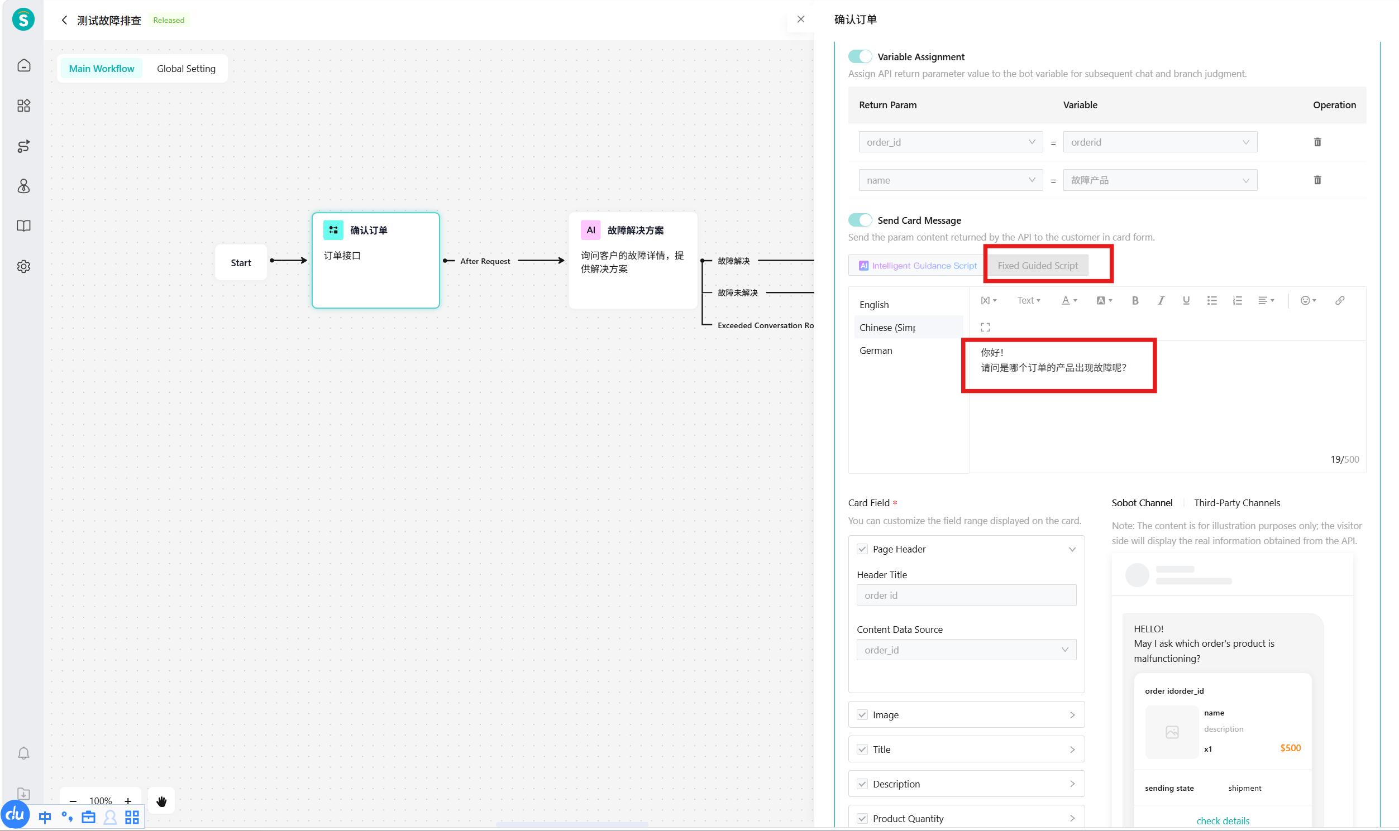The width and height of the screenshot is (1399, 831).
Task: Choose the Intelligent Guidance Script option
Action: coord(917,266)
